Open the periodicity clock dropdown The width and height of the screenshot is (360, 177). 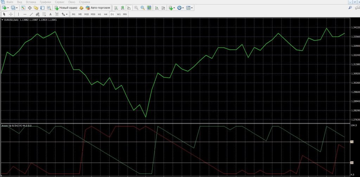click(x=184, y=7)
